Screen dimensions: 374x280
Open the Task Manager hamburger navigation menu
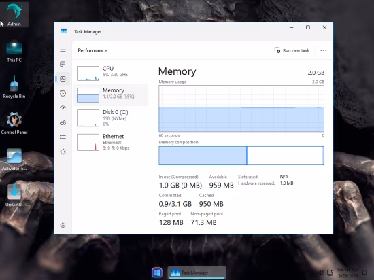coord(63,50)
